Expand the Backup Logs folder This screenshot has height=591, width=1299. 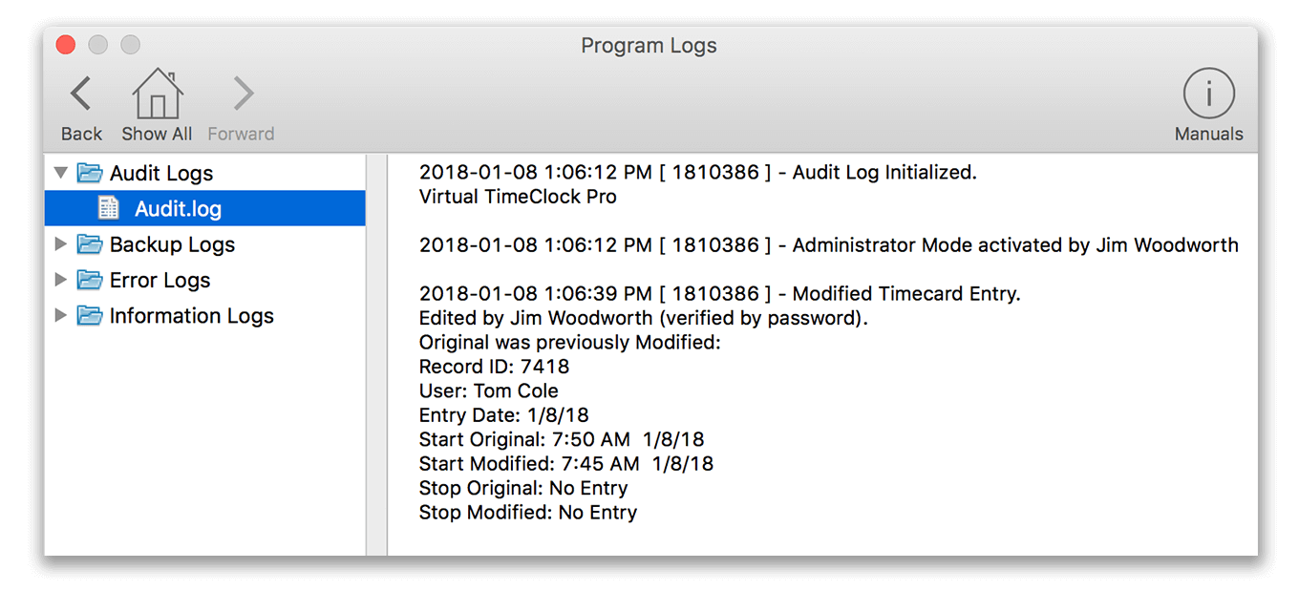(x=60, y=244)
